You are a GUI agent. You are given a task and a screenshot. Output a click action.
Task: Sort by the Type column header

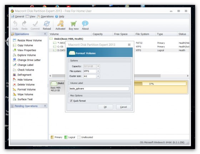click(166, 34)
